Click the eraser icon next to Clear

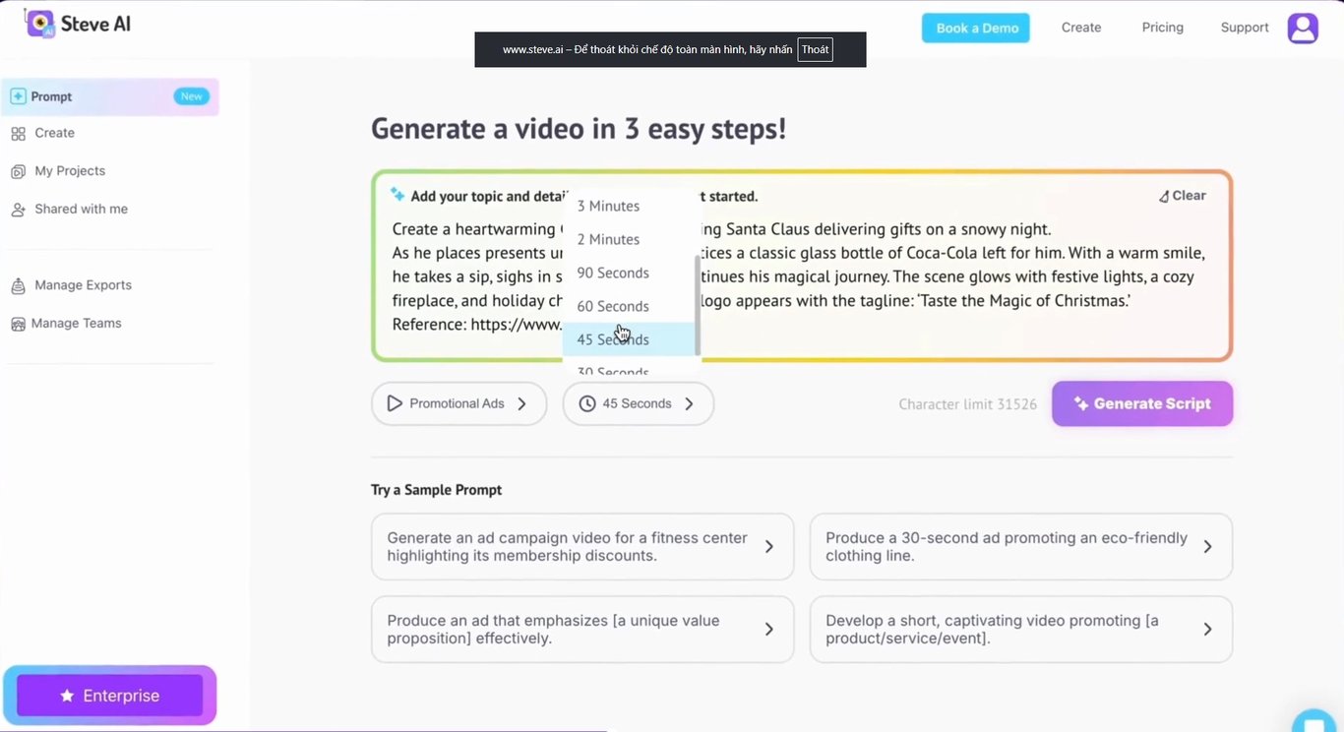click(x=1164, y=196)
